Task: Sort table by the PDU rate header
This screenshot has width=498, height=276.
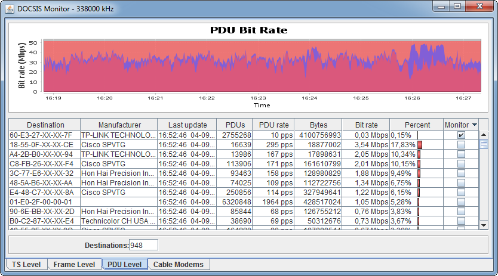Action: (x=273, y=125)
